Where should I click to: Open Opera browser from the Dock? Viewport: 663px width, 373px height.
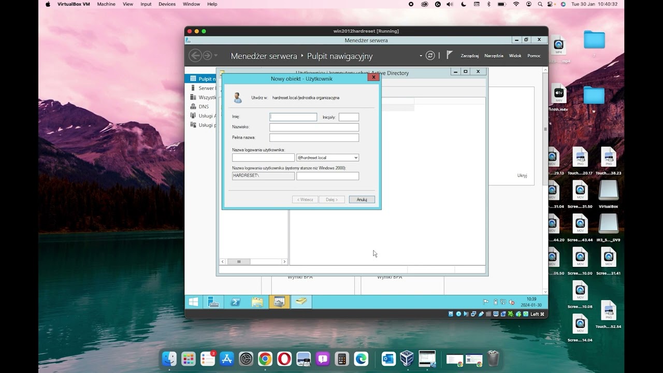284,358
